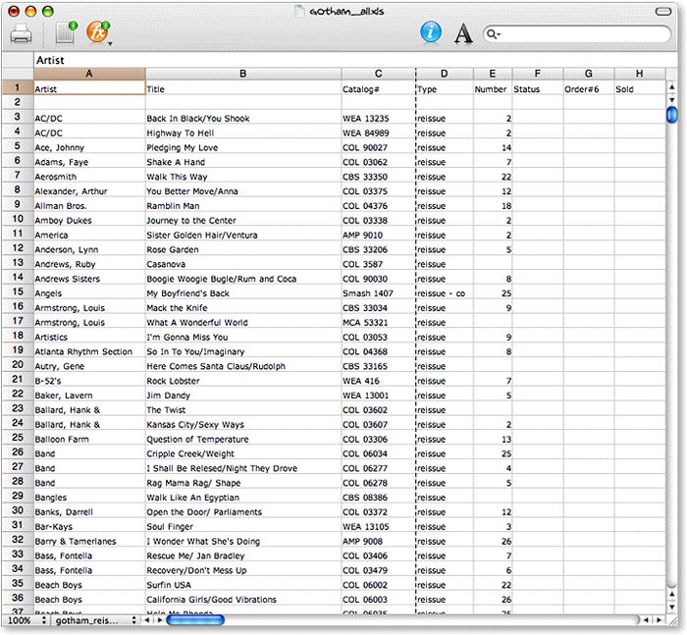Select column C header

click(379, 74)
